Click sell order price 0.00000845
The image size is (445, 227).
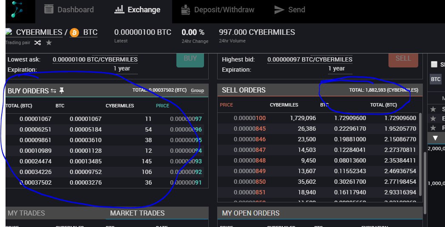(250, 129)
